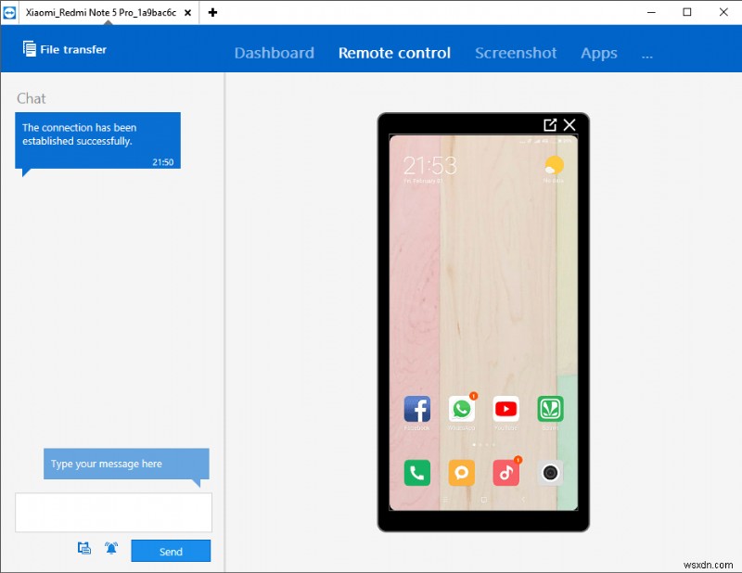742x573 pixels.
Task: Open the Camera app on phone
Action: pyautogui.click(x=550, y=473)
